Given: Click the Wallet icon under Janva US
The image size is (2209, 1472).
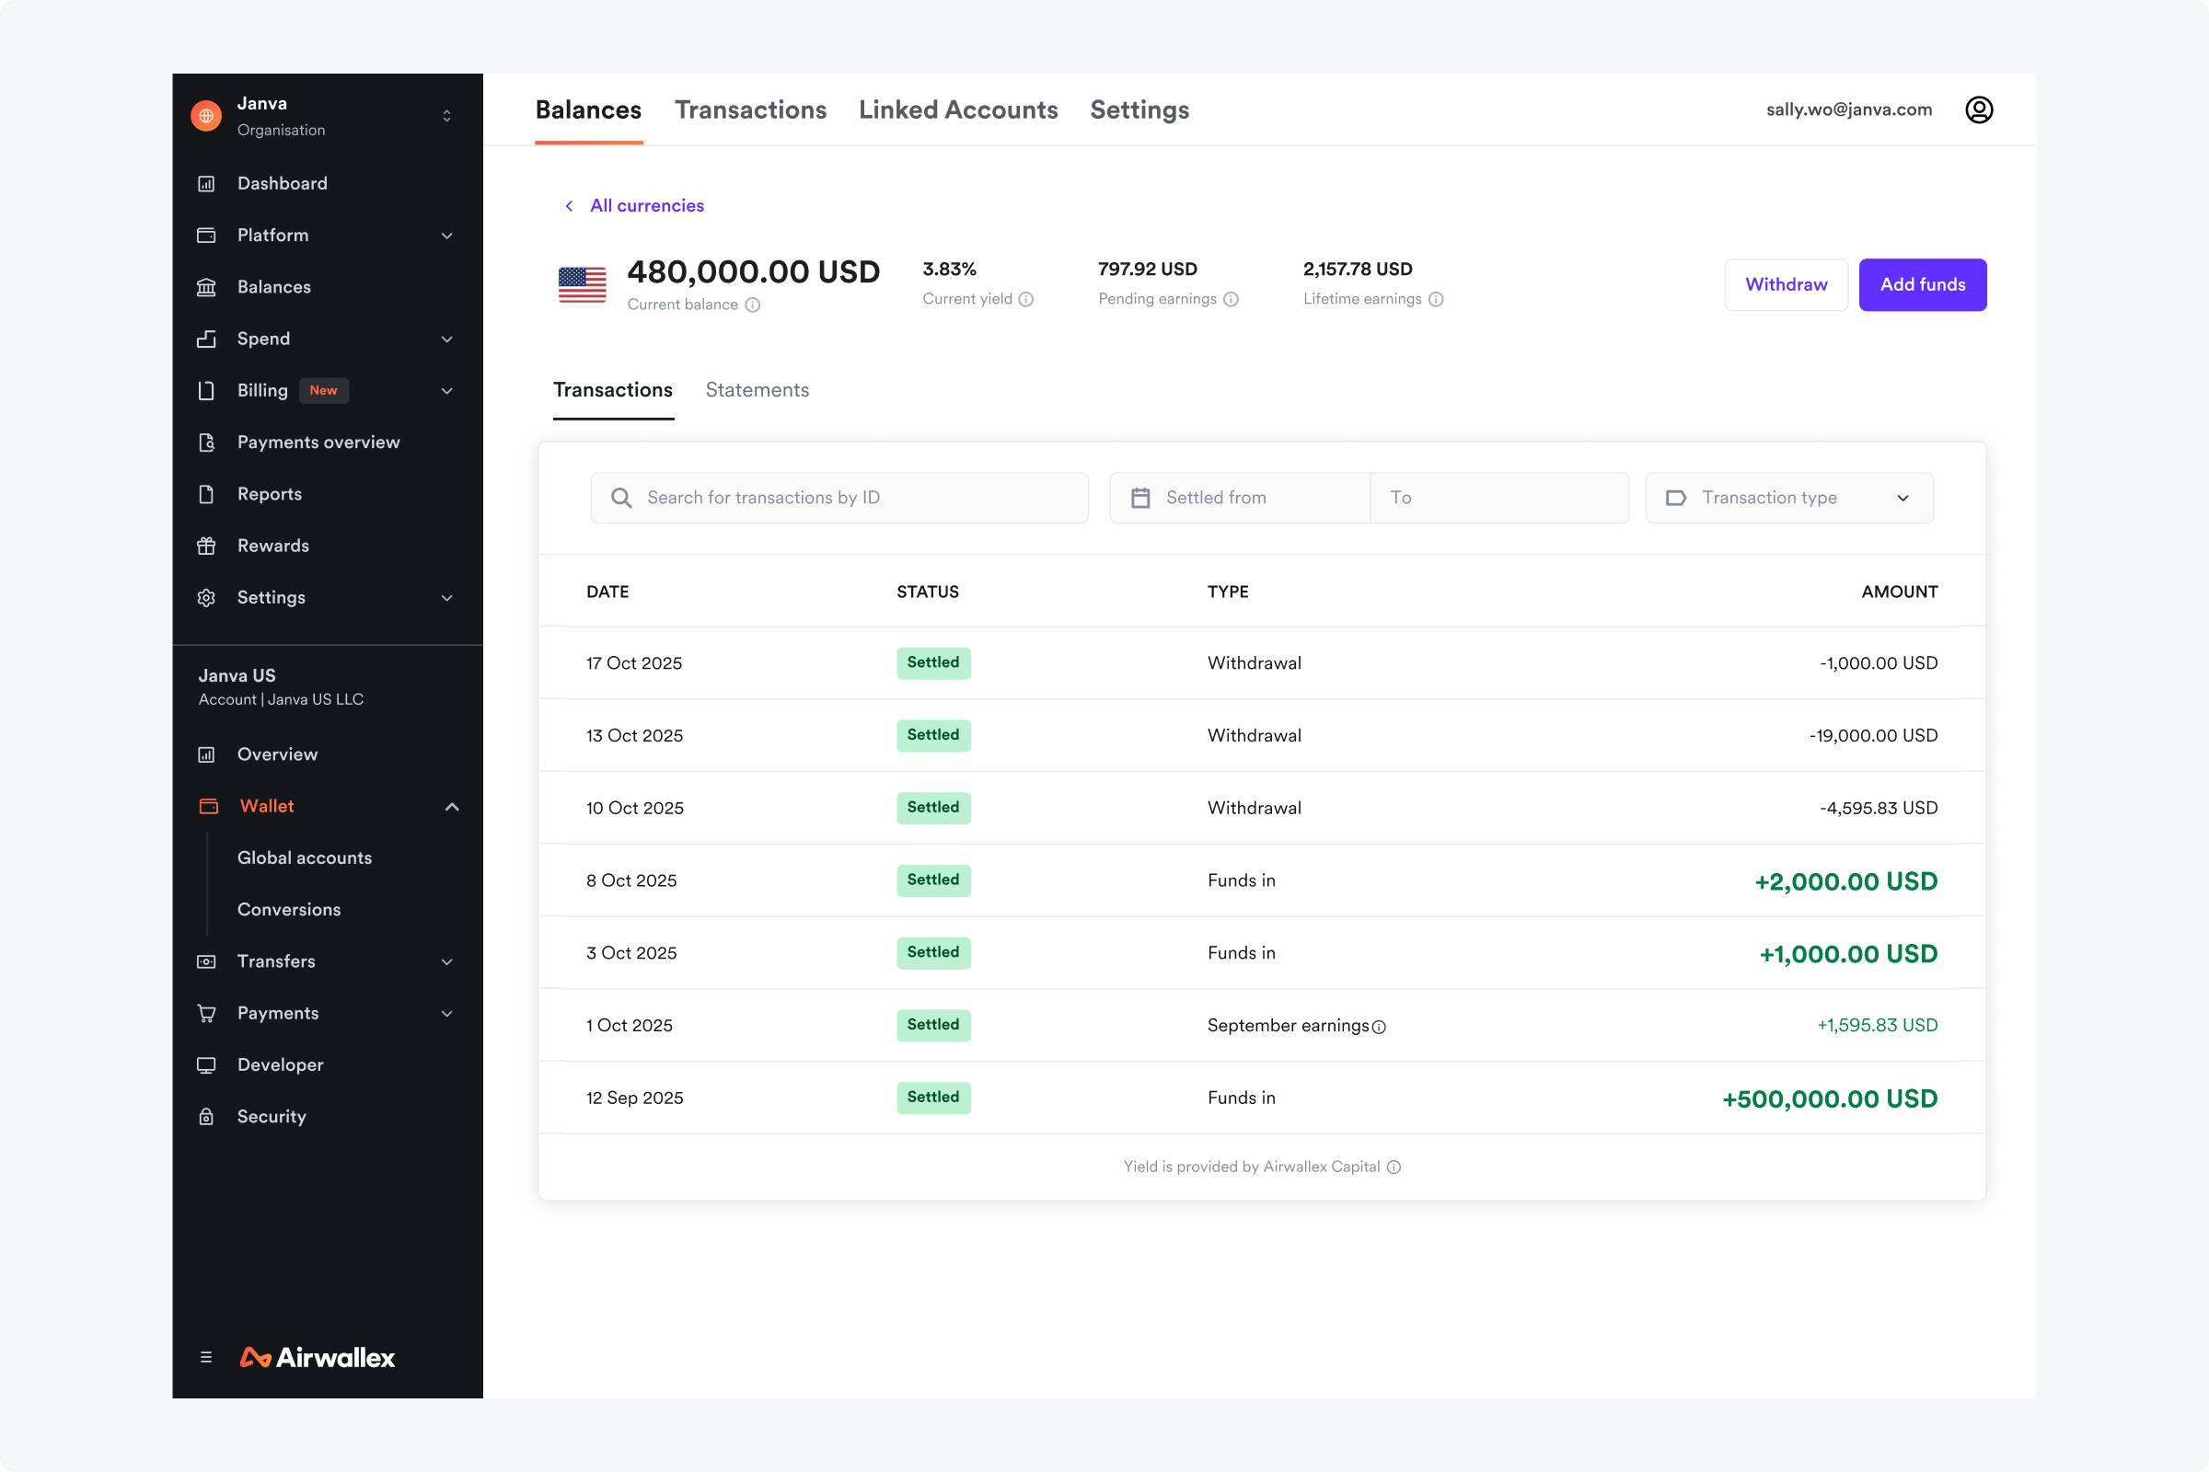Looking at the screenshot, I should coord(208,806).
